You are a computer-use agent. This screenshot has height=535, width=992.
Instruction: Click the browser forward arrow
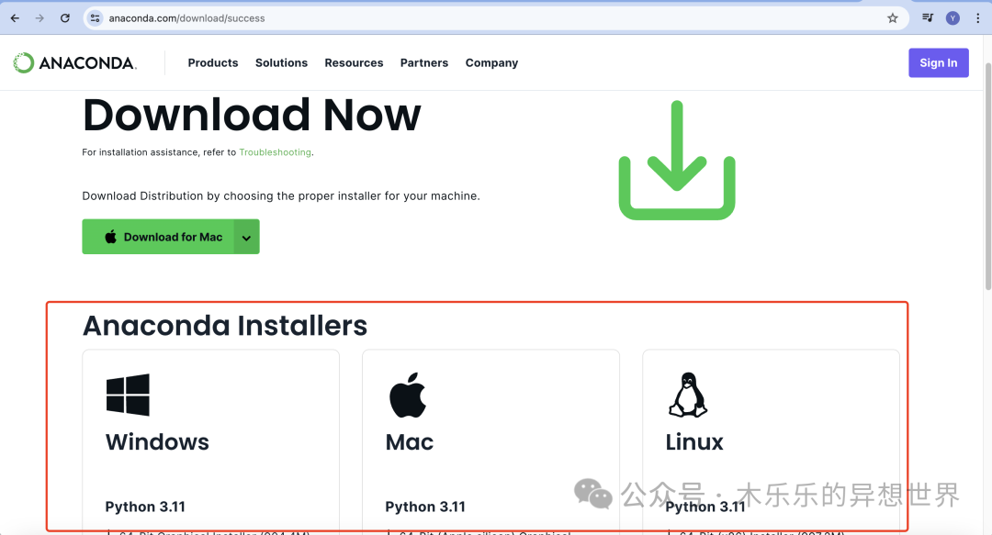click(x=39, y=18)
